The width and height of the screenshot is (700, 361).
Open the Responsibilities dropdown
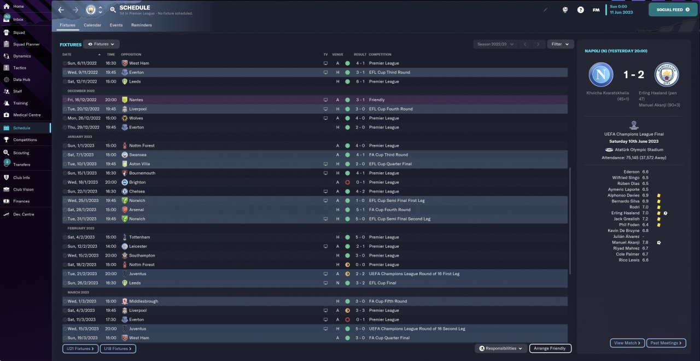500,348
